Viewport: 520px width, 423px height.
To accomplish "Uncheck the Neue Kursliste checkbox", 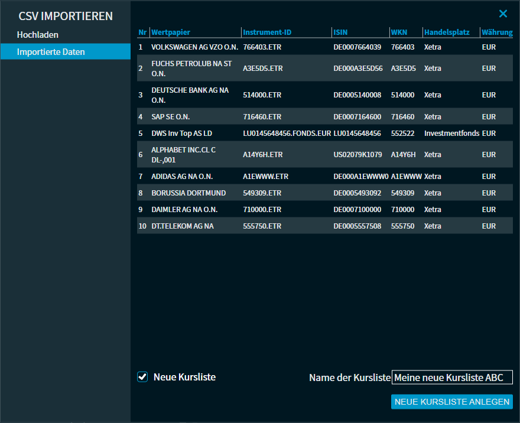I will click(x=142, y=377).
